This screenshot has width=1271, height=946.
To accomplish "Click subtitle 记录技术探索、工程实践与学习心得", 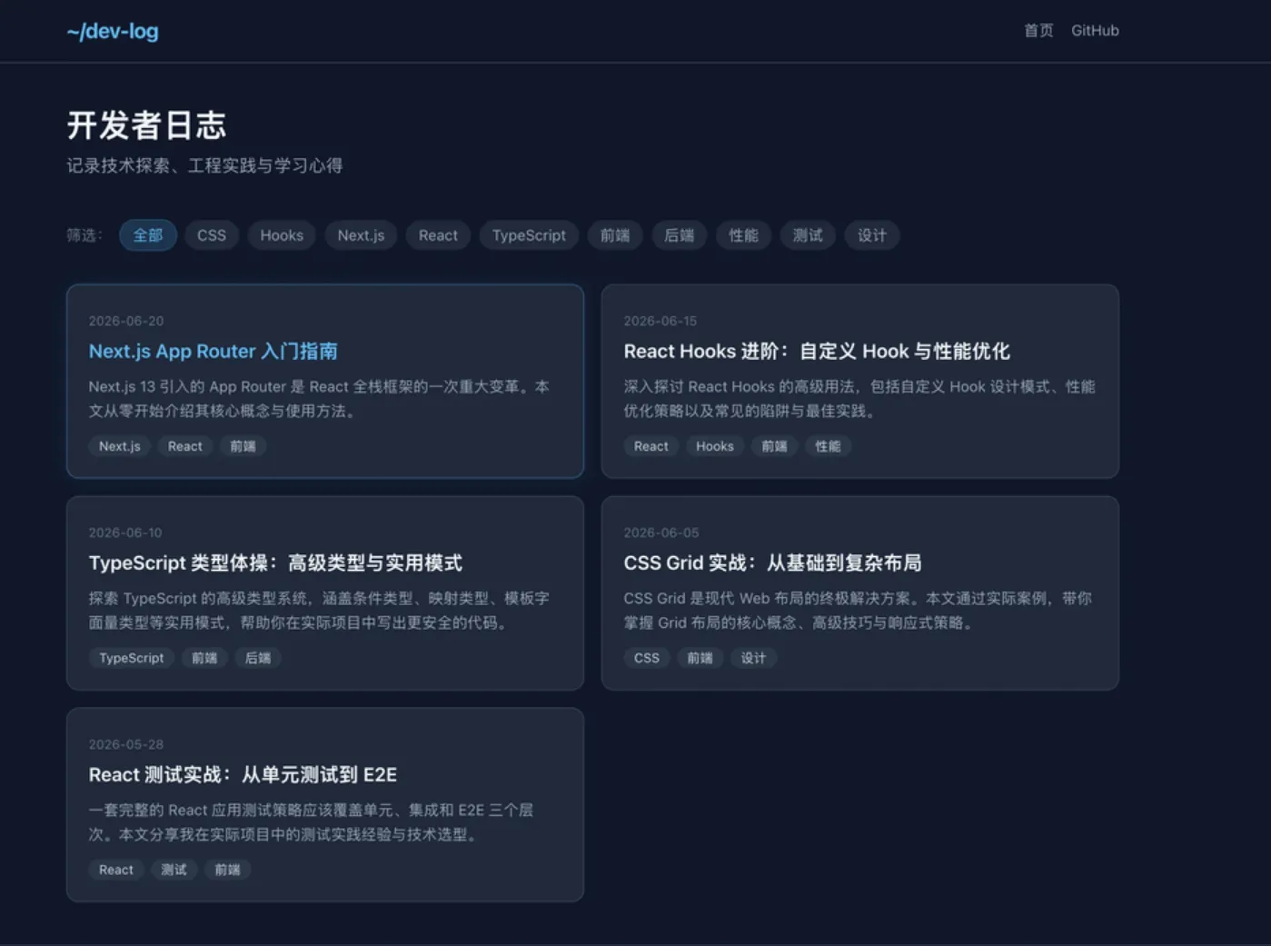I will click(204, 165).
